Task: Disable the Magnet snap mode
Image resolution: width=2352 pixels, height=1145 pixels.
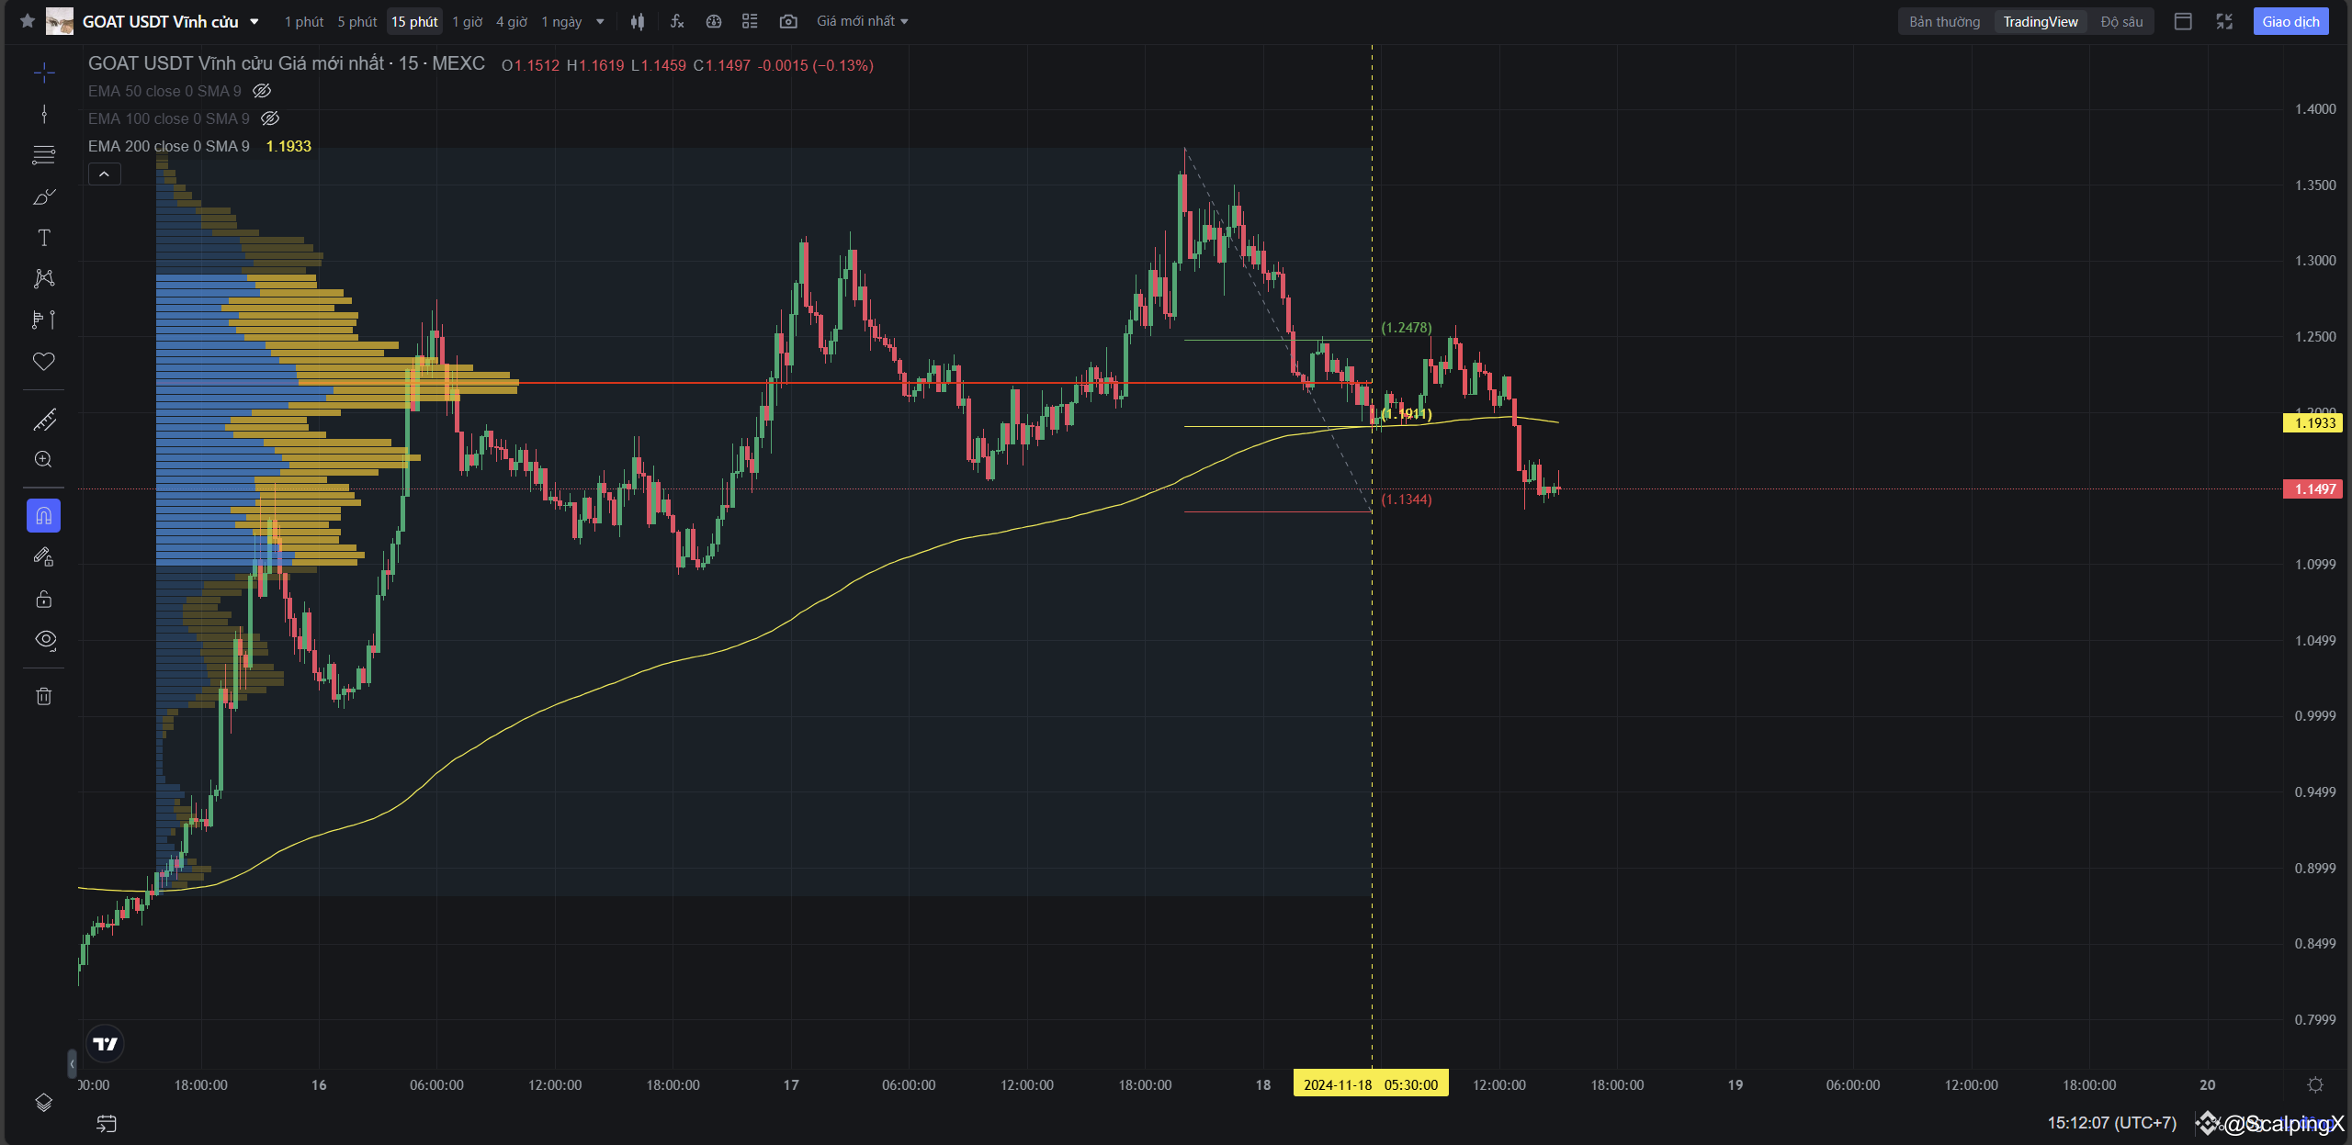Action: pyautogui.click(x=44, y=515)
